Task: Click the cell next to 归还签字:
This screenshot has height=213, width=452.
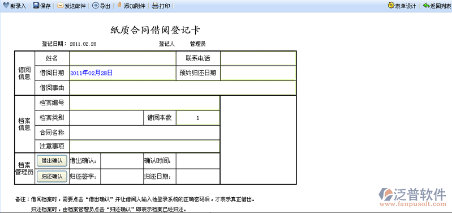Action: pos(122,177)
